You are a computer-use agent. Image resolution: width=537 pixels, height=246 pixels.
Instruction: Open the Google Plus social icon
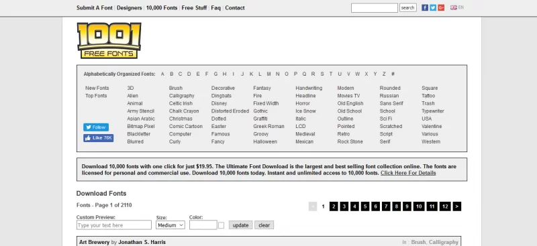point(441,7)
